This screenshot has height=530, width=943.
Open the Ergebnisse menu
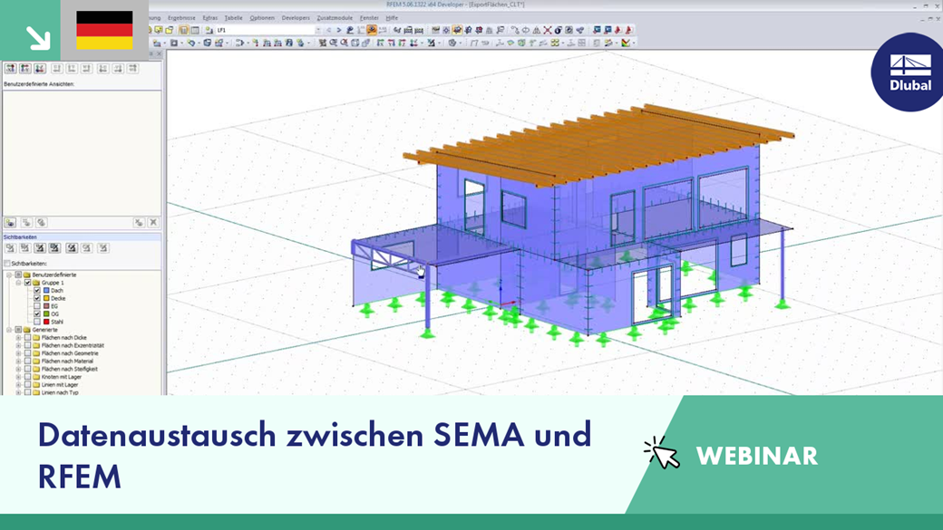click(181, 18)
